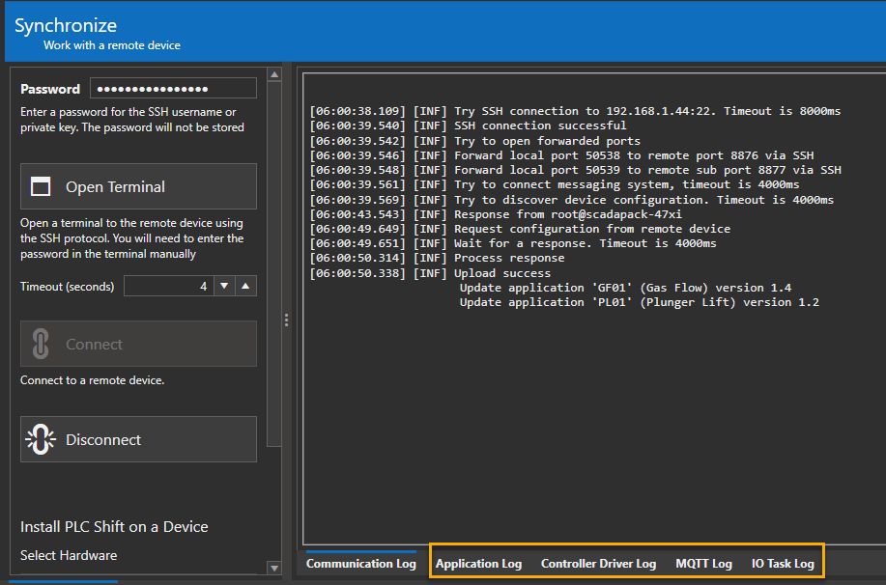Click the 'Try SSH connection to 192.168.1.44:22' line

[x=575, y=111]
